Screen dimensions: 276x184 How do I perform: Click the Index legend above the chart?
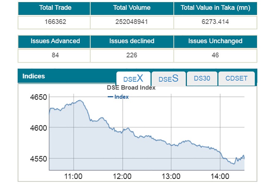[120, 97]
